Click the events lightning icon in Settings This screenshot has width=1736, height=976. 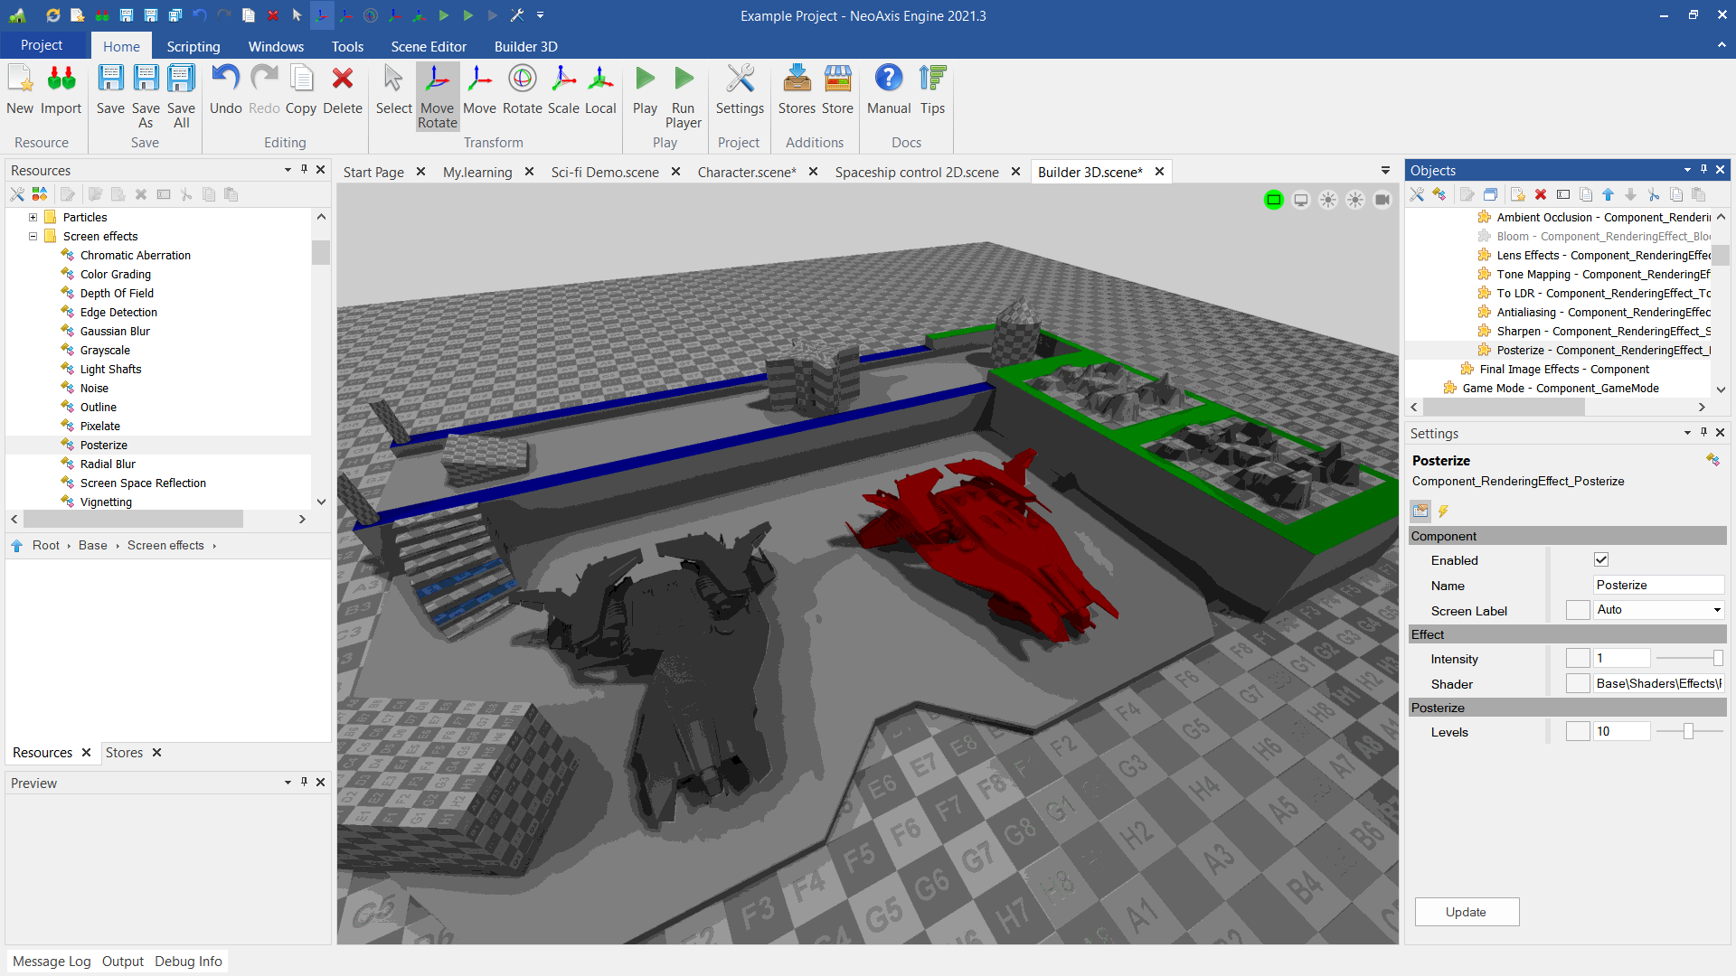[1443, 511]
